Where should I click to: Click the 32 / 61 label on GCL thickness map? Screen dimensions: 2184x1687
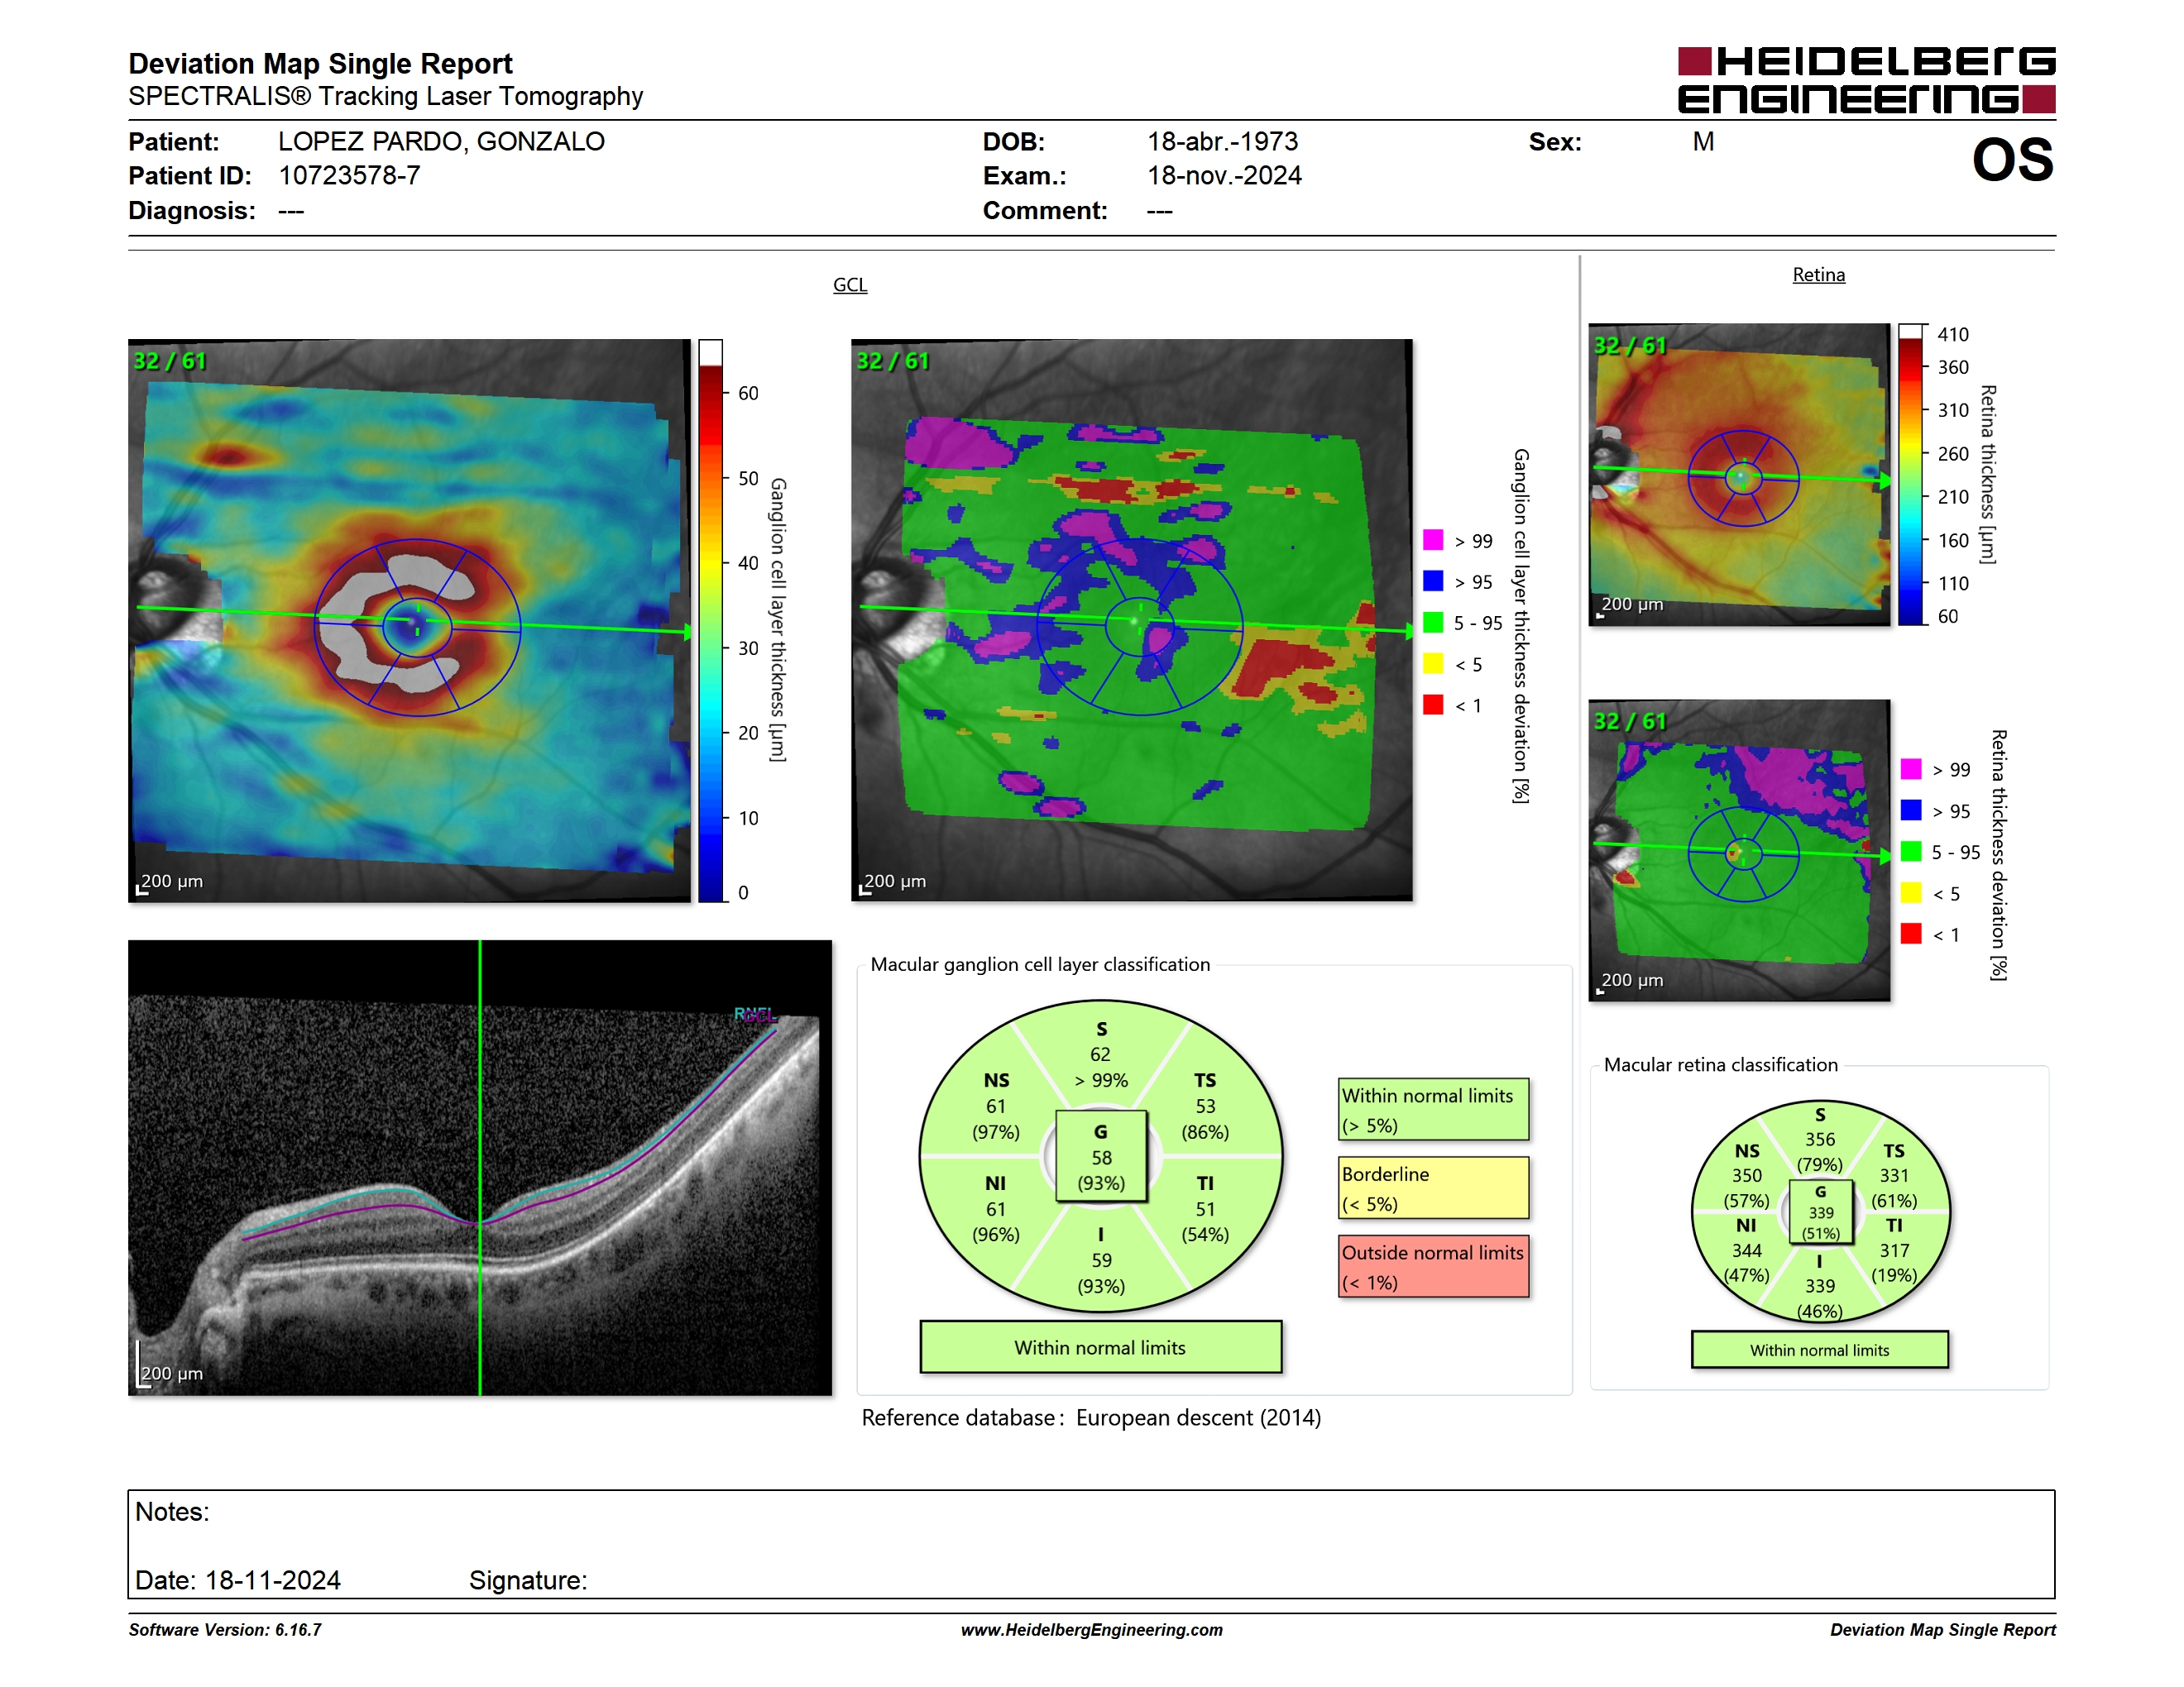[x=169, y=361]
